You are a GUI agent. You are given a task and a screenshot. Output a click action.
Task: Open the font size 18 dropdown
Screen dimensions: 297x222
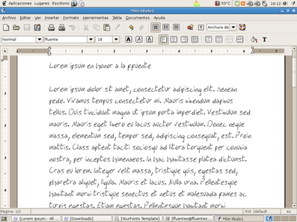116,40
